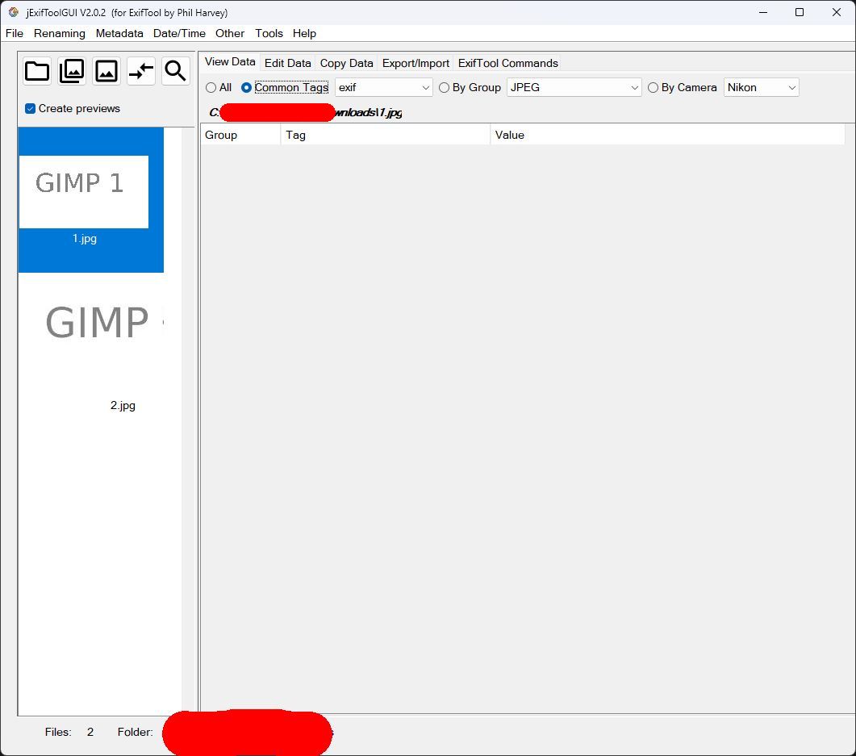Viewport: 856px width, 756px height.
Task: Select the Common Tags radio button
Action: tap(246, 87)
